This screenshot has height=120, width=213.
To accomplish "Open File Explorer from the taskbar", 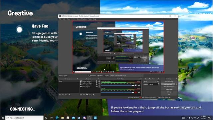I will pos(63,118).
